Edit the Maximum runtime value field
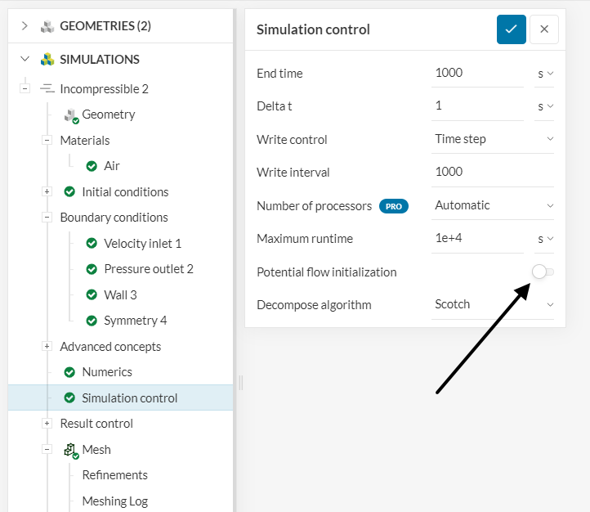590x512 pixels. [x=477, y=239]
